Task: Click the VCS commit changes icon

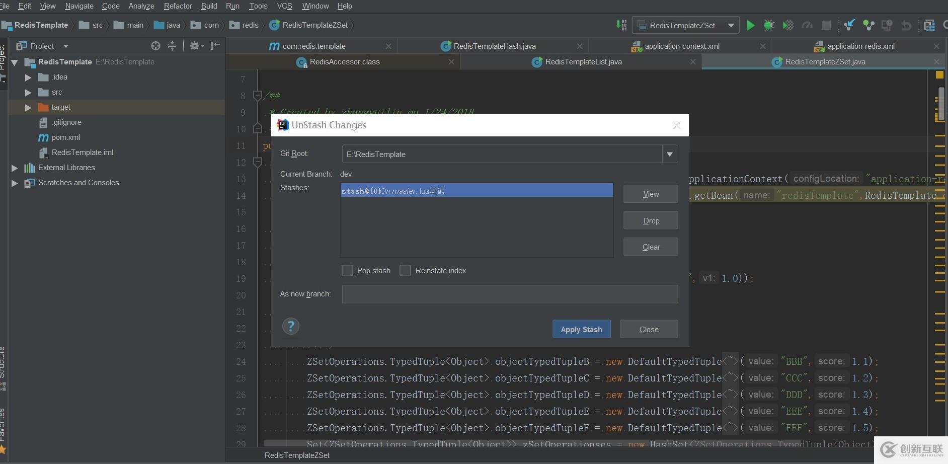Action: click(x=868, y=25)
